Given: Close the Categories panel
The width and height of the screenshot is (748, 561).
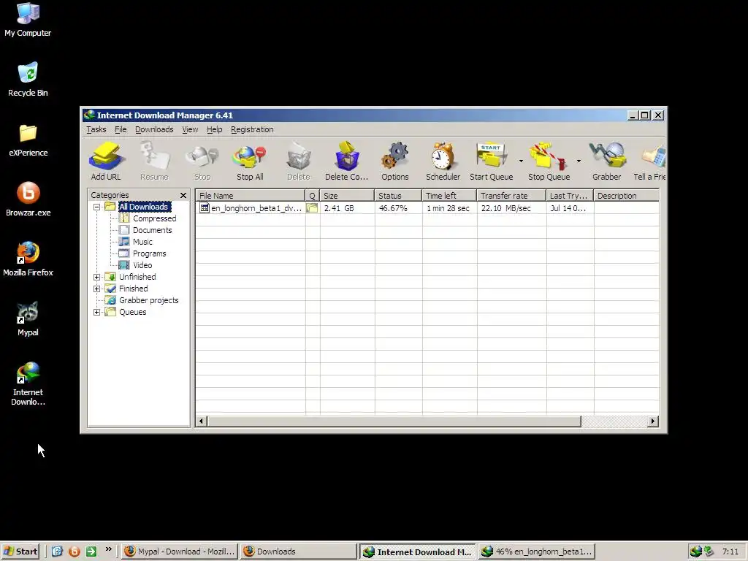Looking at the screenshot, I should pos(183,195).
